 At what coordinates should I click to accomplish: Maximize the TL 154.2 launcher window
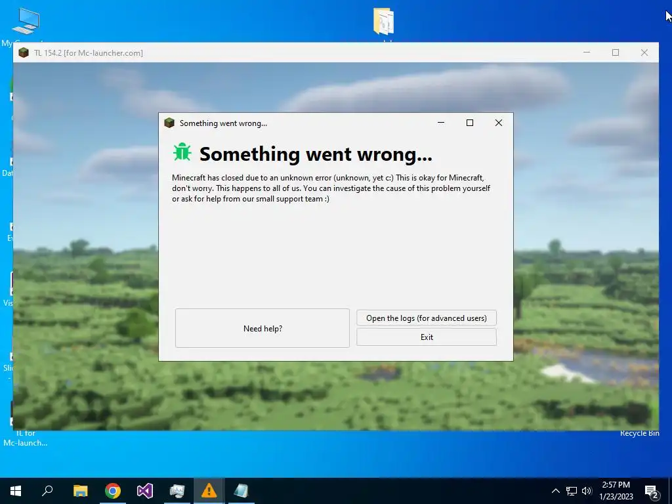616,52
